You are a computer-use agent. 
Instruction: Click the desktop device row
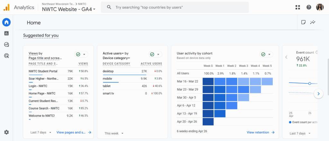(x=132, y=71)
